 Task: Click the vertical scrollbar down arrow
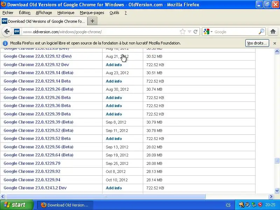277,190
